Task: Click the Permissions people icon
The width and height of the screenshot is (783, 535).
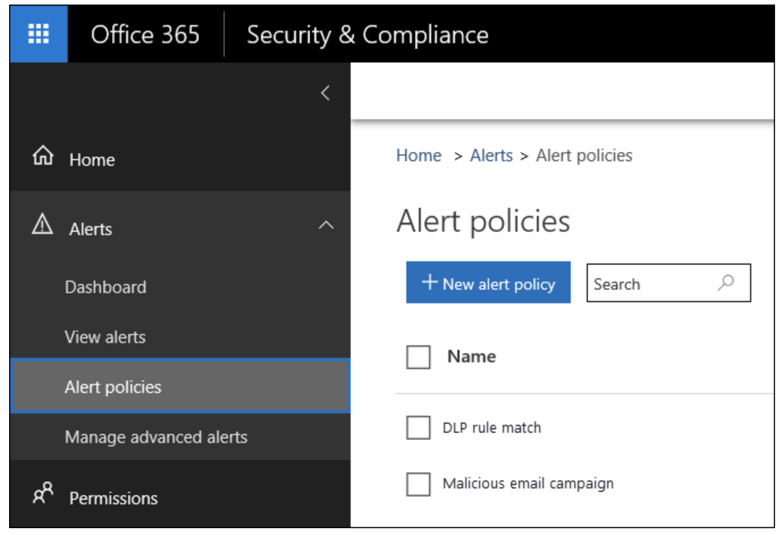Action: [43, 492]
